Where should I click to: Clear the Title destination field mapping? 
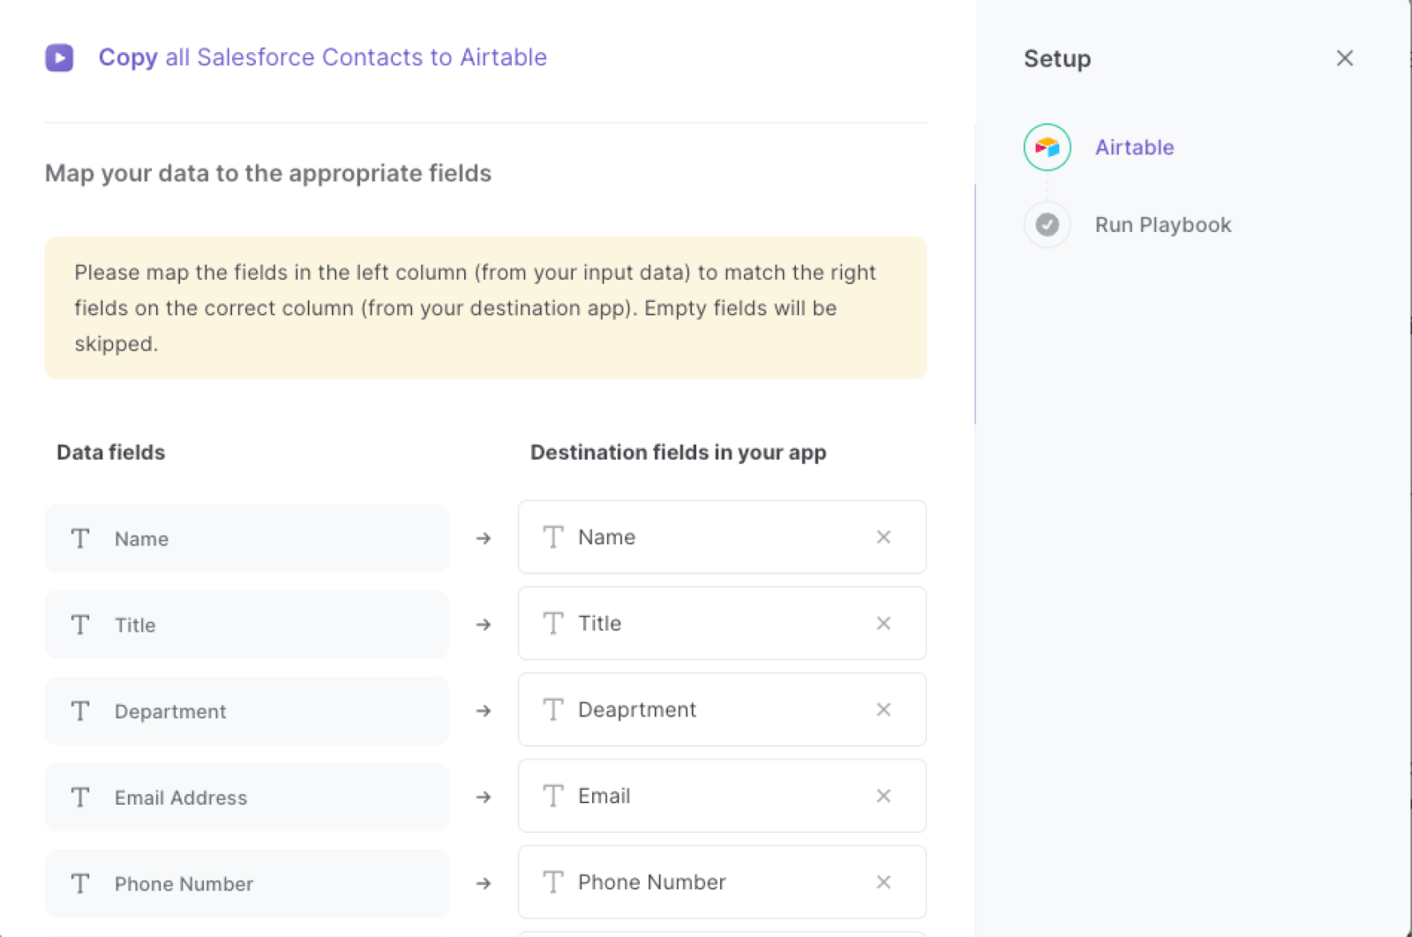(x=883, y=624)
